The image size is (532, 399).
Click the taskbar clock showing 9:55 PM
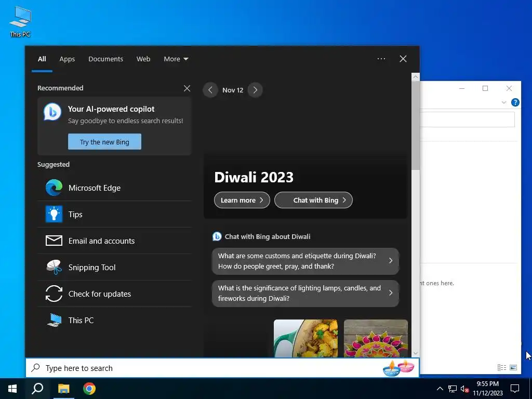pyautogui.click(x=487, y=389)
